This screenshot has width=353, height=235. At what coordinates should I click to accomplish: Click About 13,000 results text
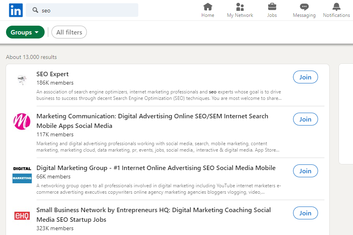pyautogui.click(x=31, y=57)
